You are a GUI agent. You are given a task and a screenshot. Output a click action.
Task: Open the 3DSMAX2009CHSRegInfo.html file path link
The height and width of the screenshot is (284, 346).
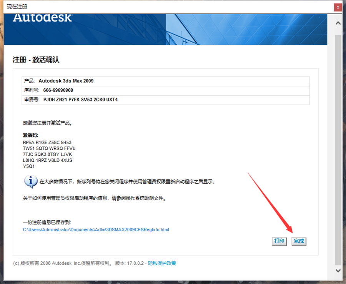(x=96, y=230)
